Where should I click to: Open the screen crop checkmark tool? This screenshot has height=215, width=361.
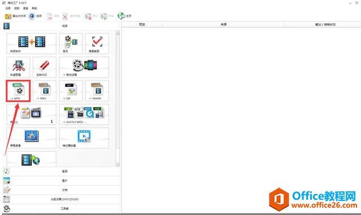[x=97, y=43]
